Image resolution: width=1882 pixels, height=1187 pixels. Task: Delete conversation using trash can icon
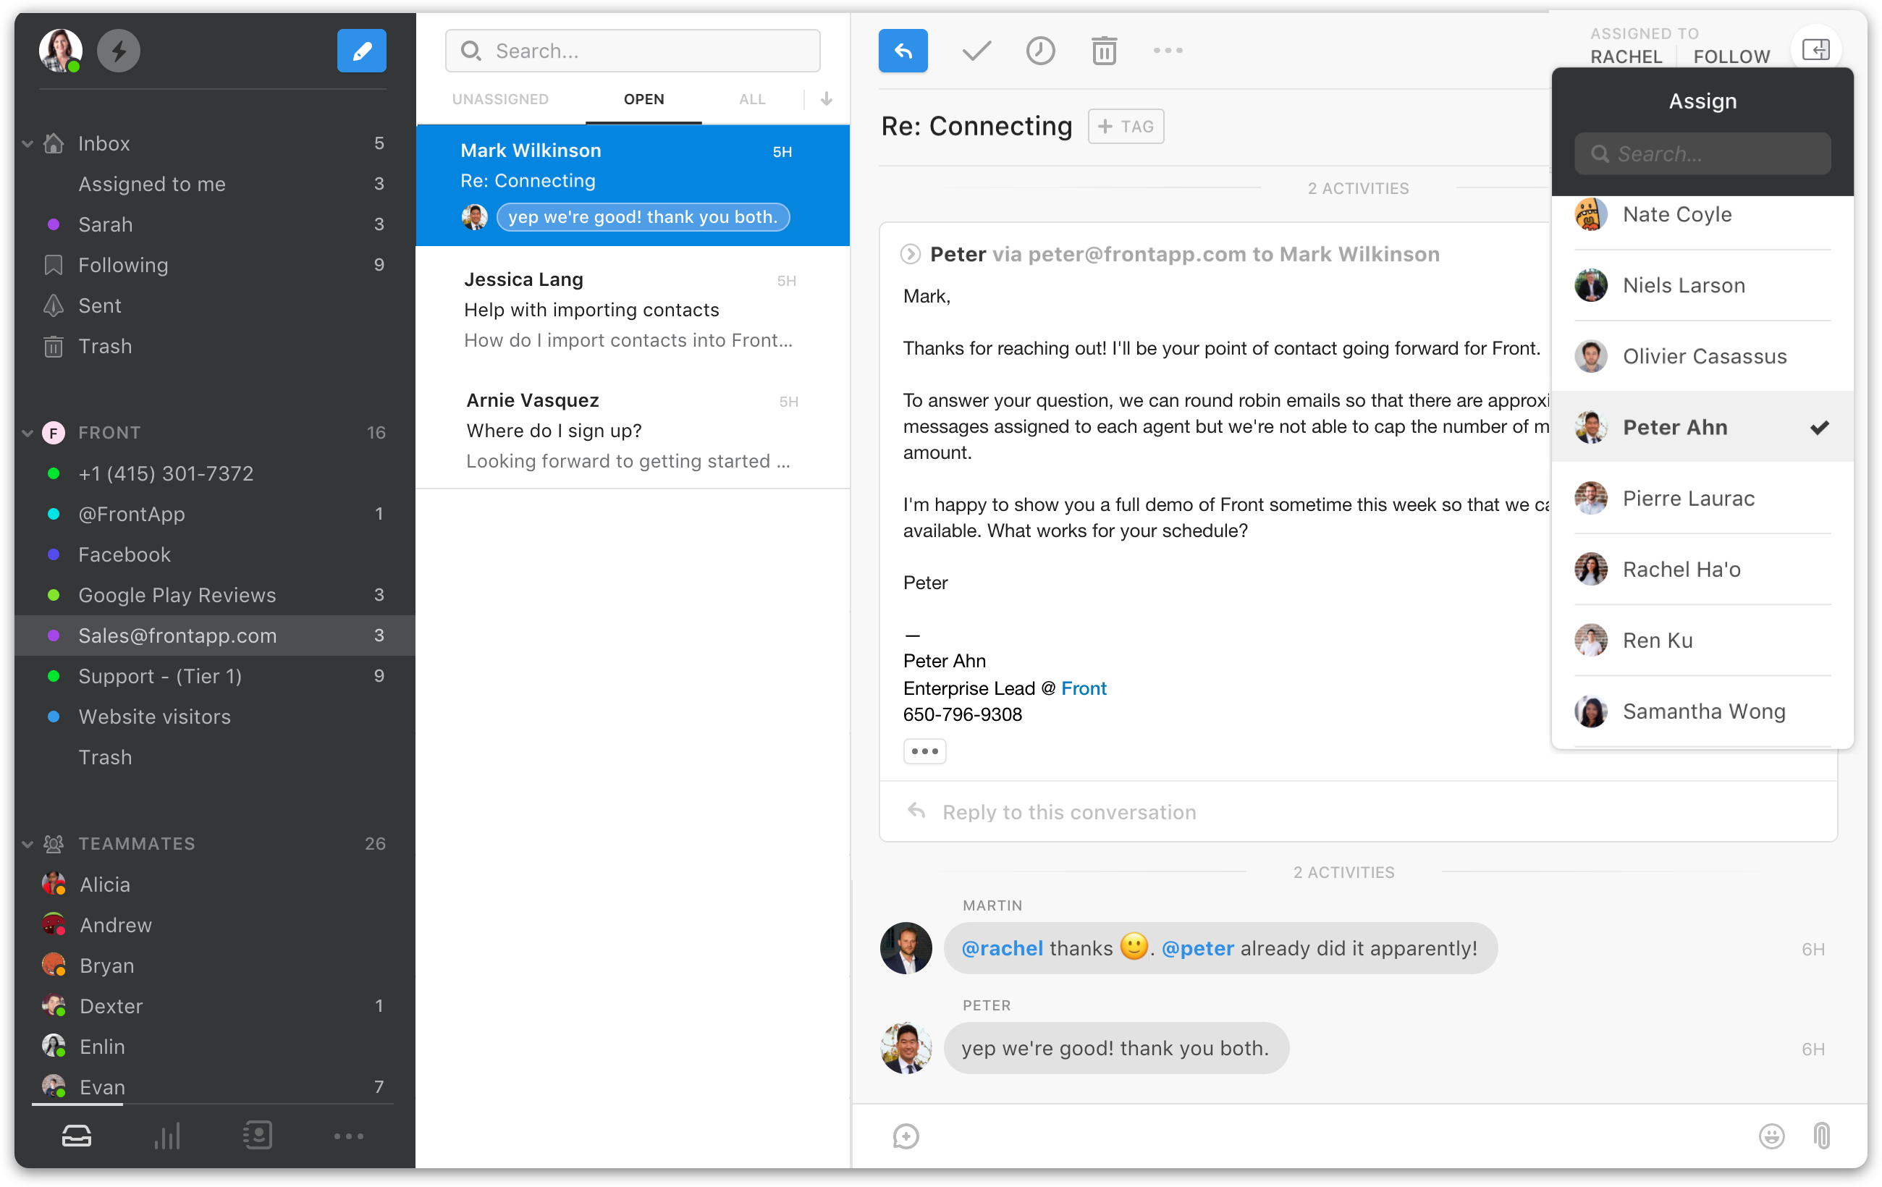[x=1104, y=51]
